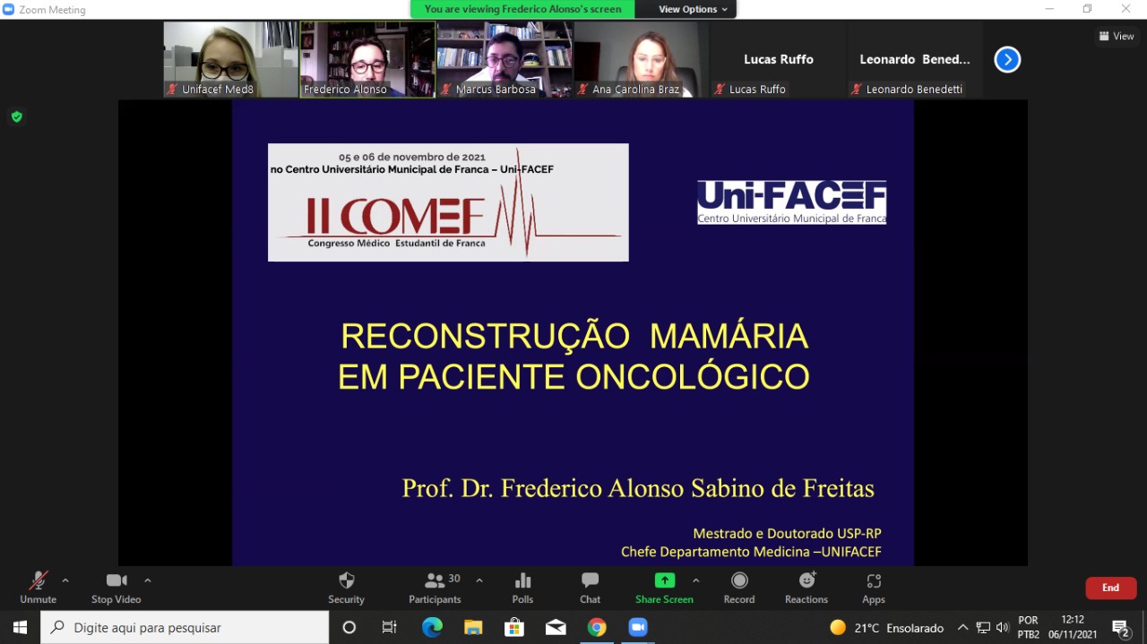Open the notification center icon
Image resolution: width=1147 pixels, height=644 pixels.
(x=1121, y=628)
